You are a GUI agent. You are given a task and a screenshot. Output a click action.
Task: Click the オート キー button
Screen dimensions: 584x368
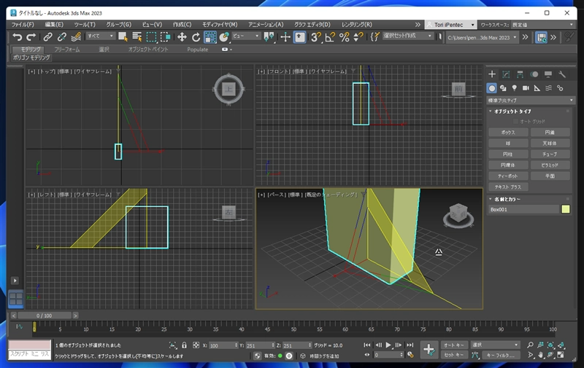pyautogui.click(x=453, y=345)
